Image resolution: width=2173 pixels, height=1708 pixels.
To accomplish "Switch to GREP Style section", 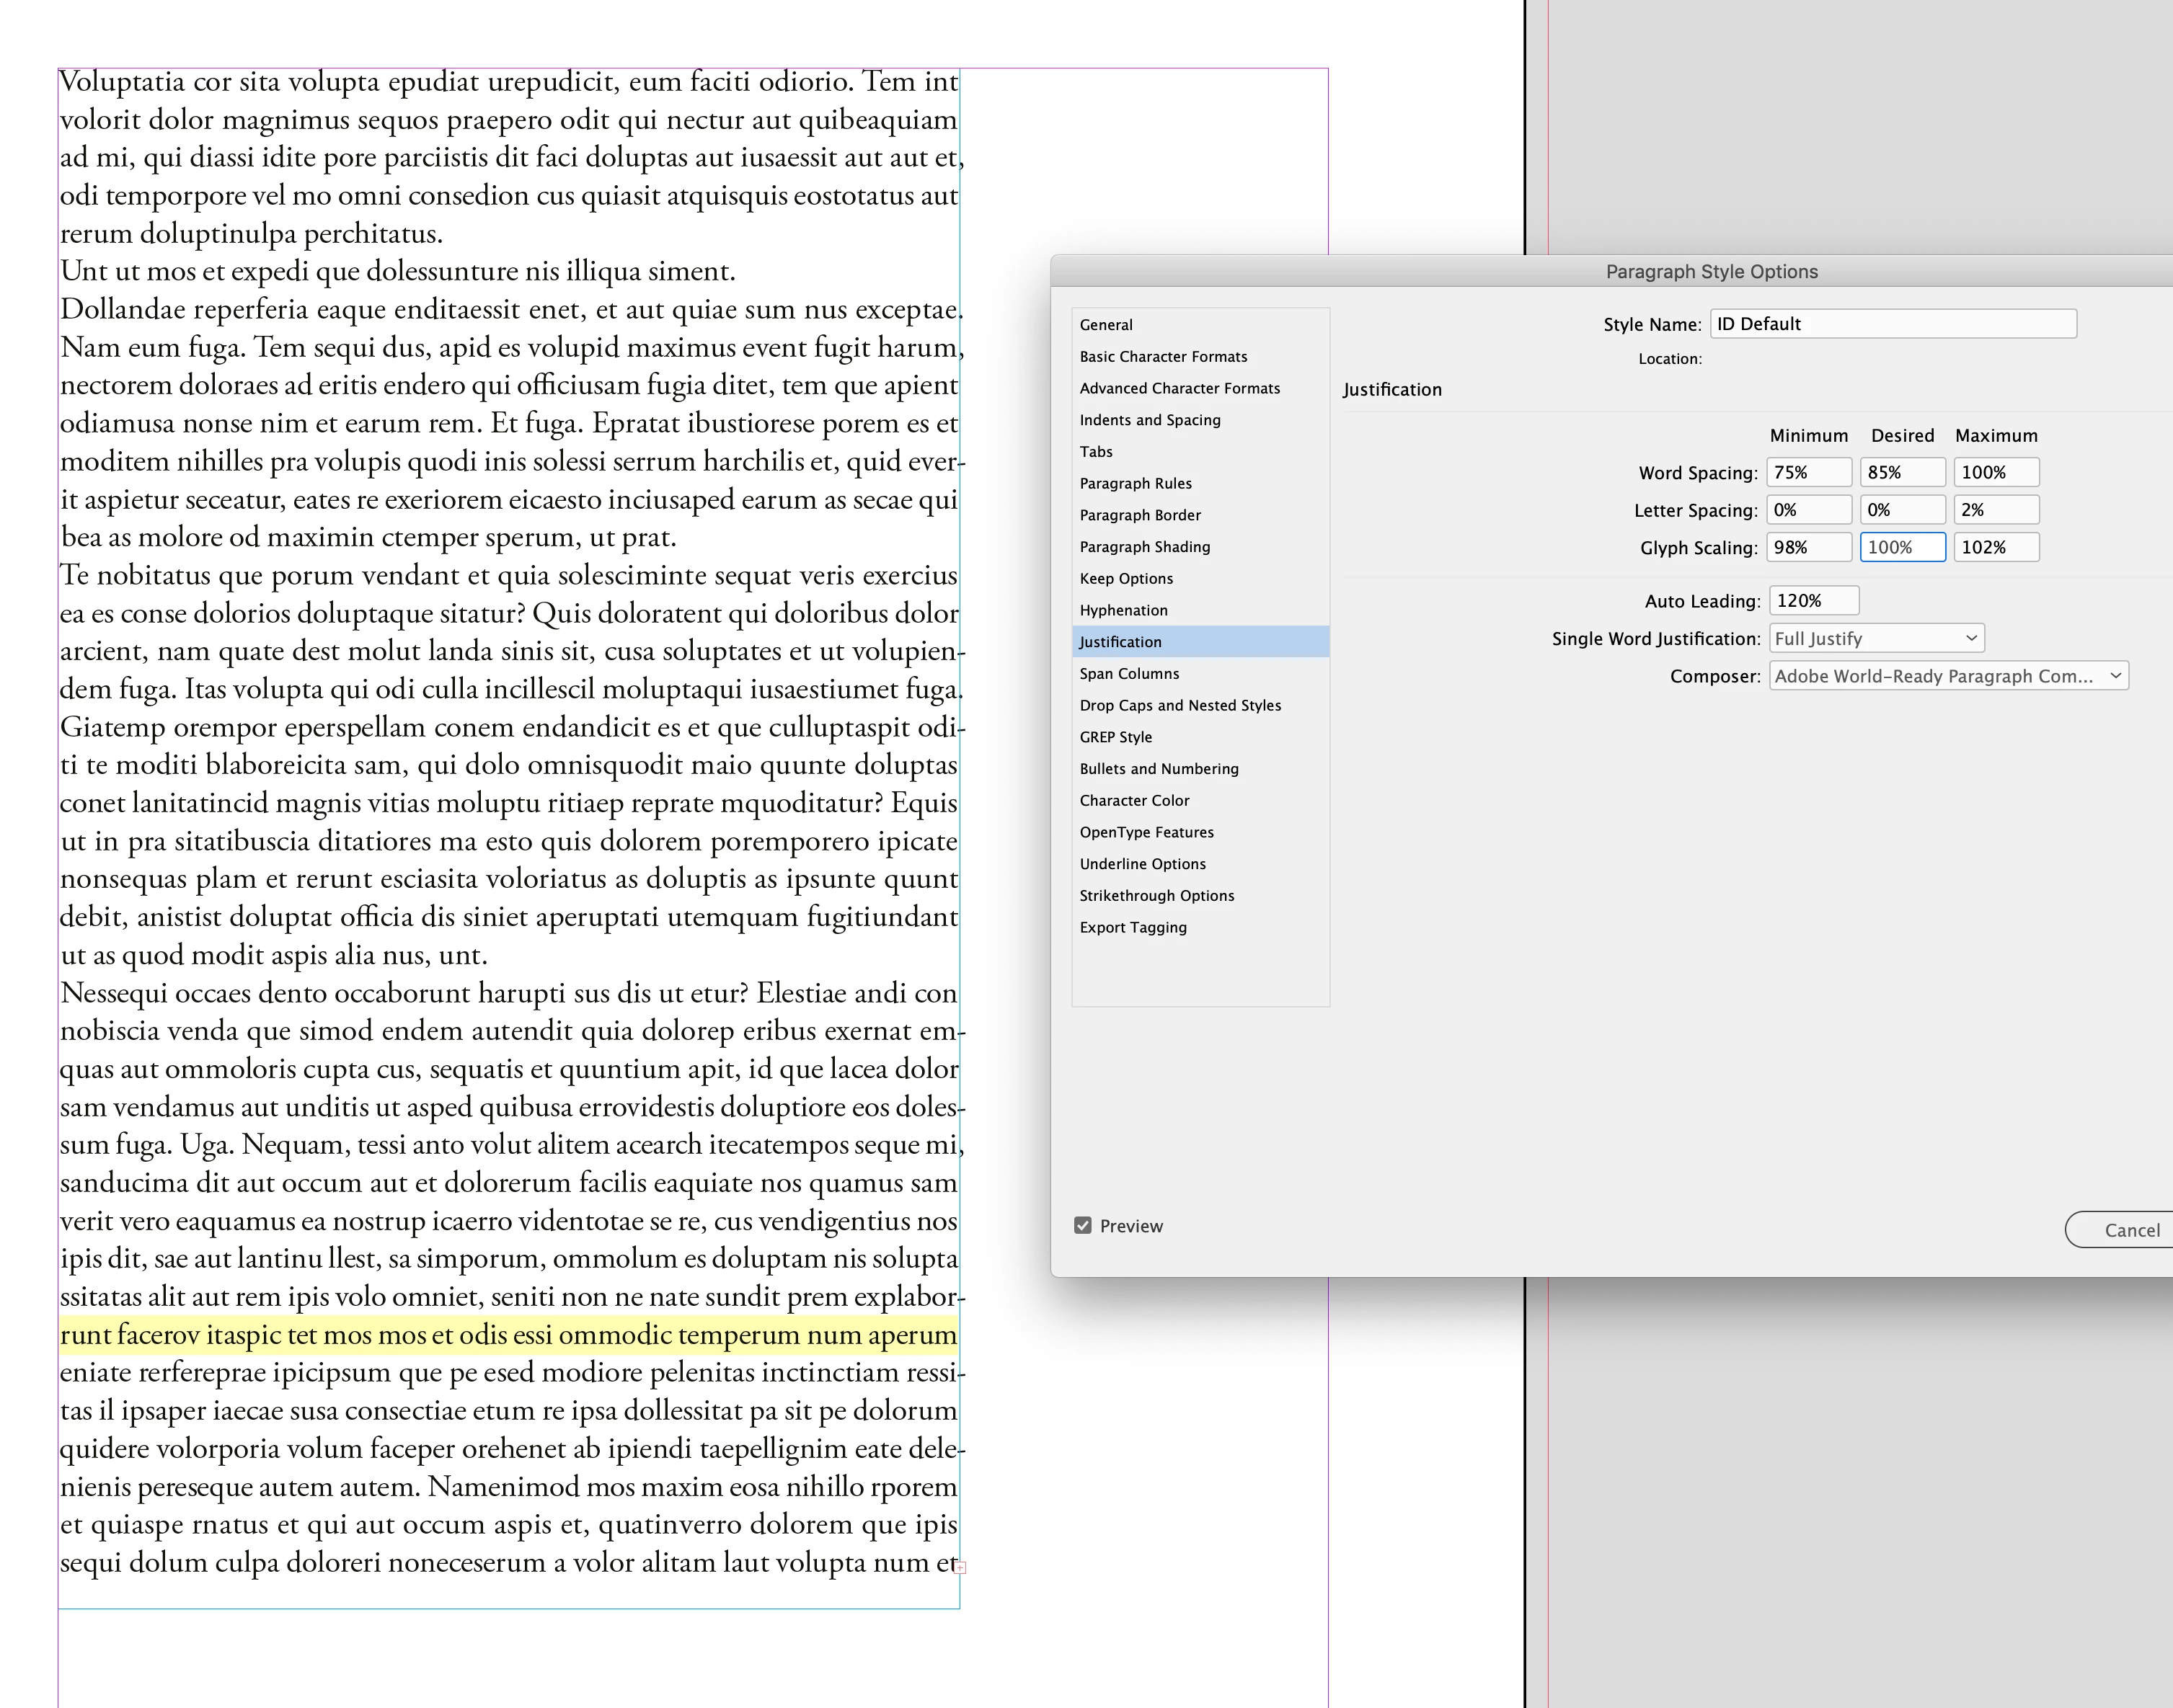I will tap(1115, 737).
